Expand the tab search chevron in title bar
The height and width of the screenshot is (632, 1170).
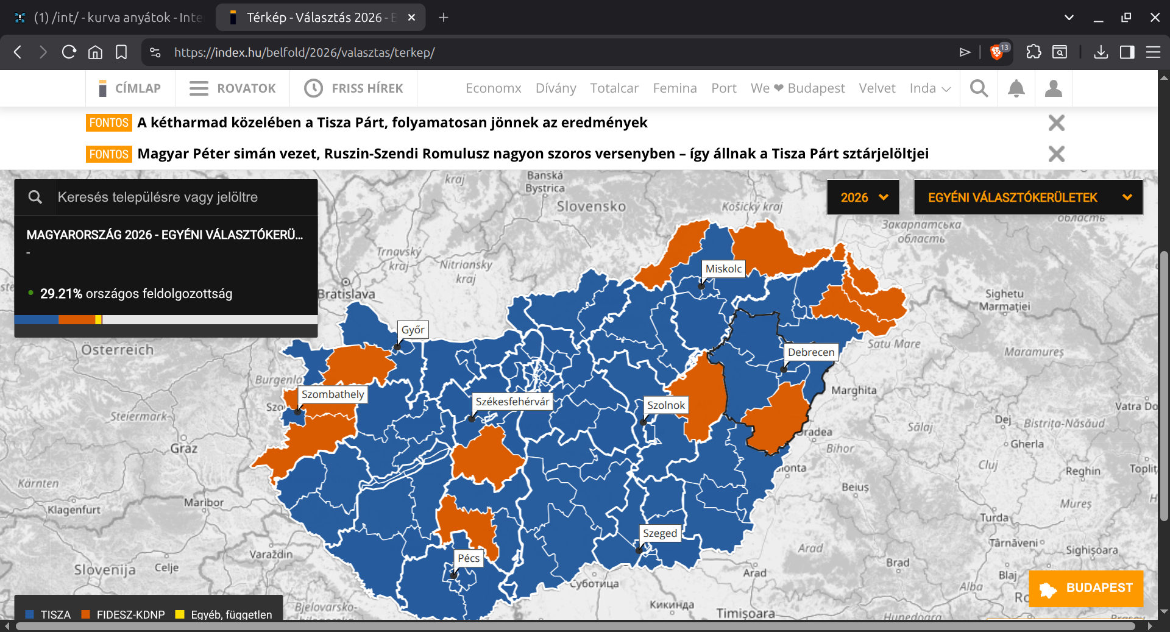1069,18
